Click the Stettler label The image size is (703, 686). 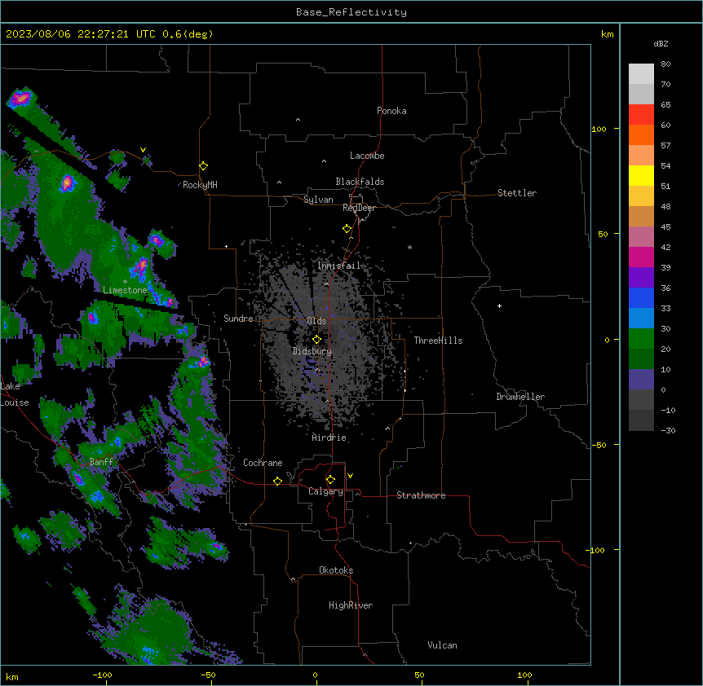coord(517,193)
